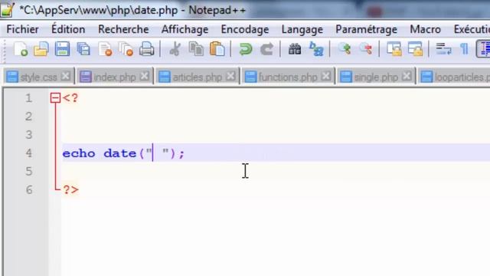490x276 pixels.
Task: Close the style.css tab
Action: 66,76
